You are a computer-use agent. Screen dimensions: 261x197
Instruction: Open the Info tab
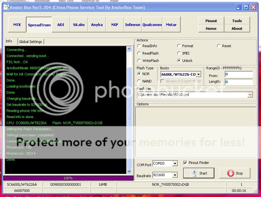pos(9,41)
